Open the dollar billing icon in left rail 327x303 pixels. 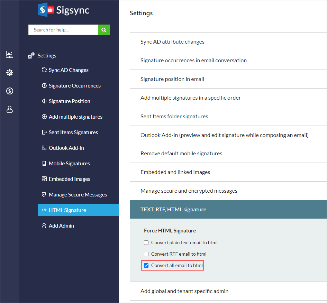tap(10, 91)
